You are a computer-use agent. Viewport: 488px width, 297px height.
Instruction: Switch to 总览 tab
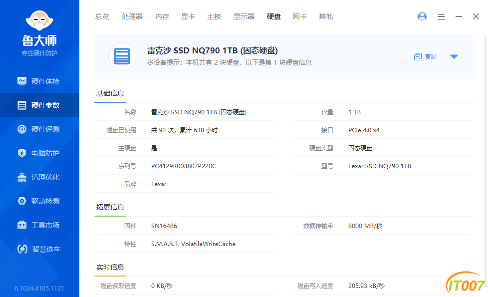[102, 16]
